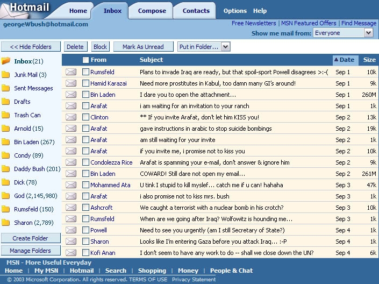Click the Condy folder icon
The width and height of the screenshot is (379, 284).
click(x=5, y=155)
